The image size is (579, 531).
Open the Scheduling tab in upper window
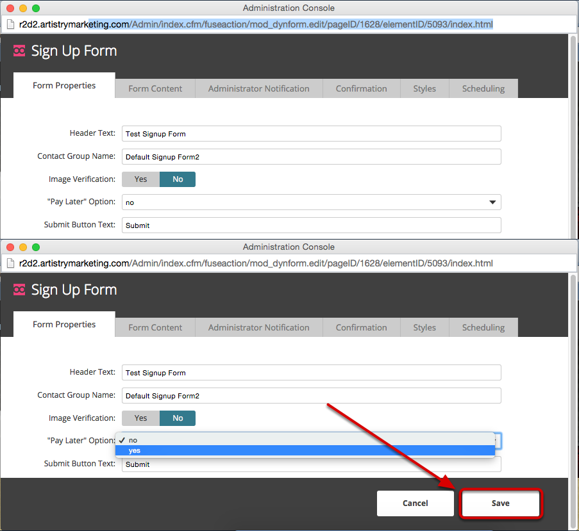pos(483,89)
